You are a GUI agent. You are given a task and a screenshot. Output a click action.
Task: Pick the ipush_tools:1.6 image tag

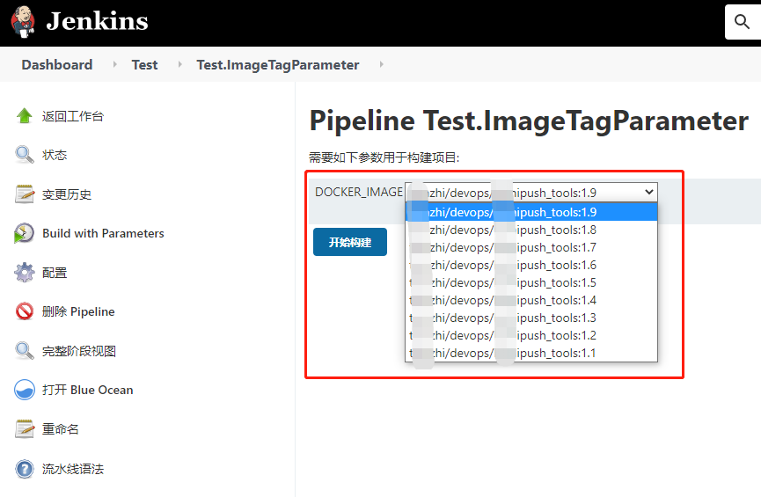coord(531,265)
